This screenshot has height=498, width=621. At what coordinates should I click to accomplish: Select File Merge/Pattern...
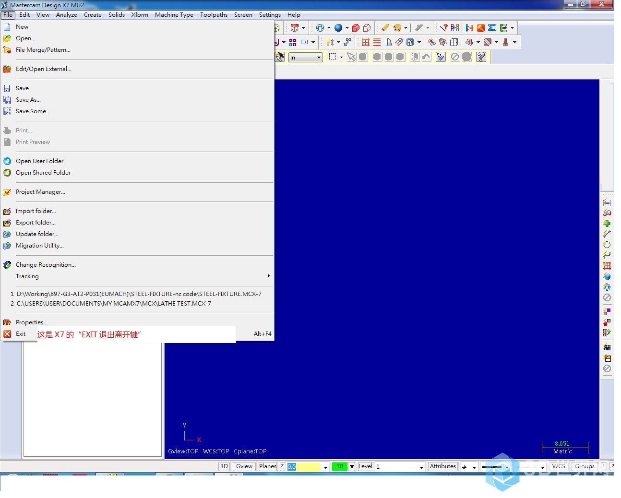coord(137,50)
